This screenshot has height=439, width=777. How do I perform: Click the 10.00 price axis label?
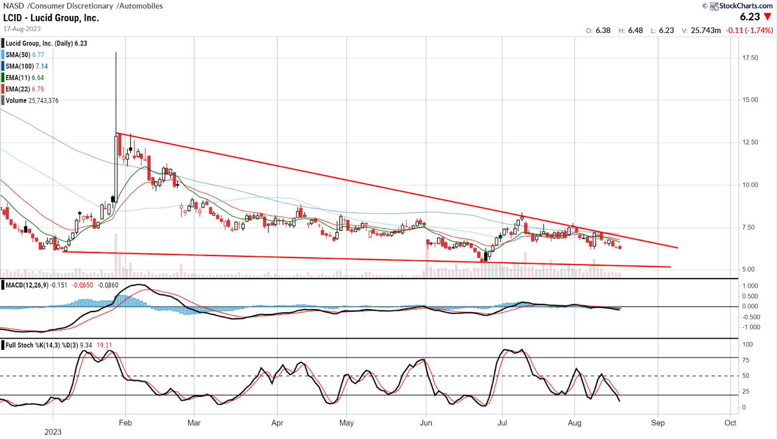point(750,185)
